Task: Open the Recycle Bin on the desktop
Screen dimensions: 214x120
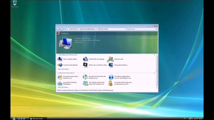Action: 15,4
